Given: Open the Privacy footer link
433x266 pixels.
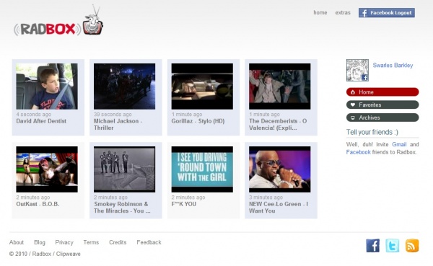Looking at the screenshot, I should coord(64,242).
